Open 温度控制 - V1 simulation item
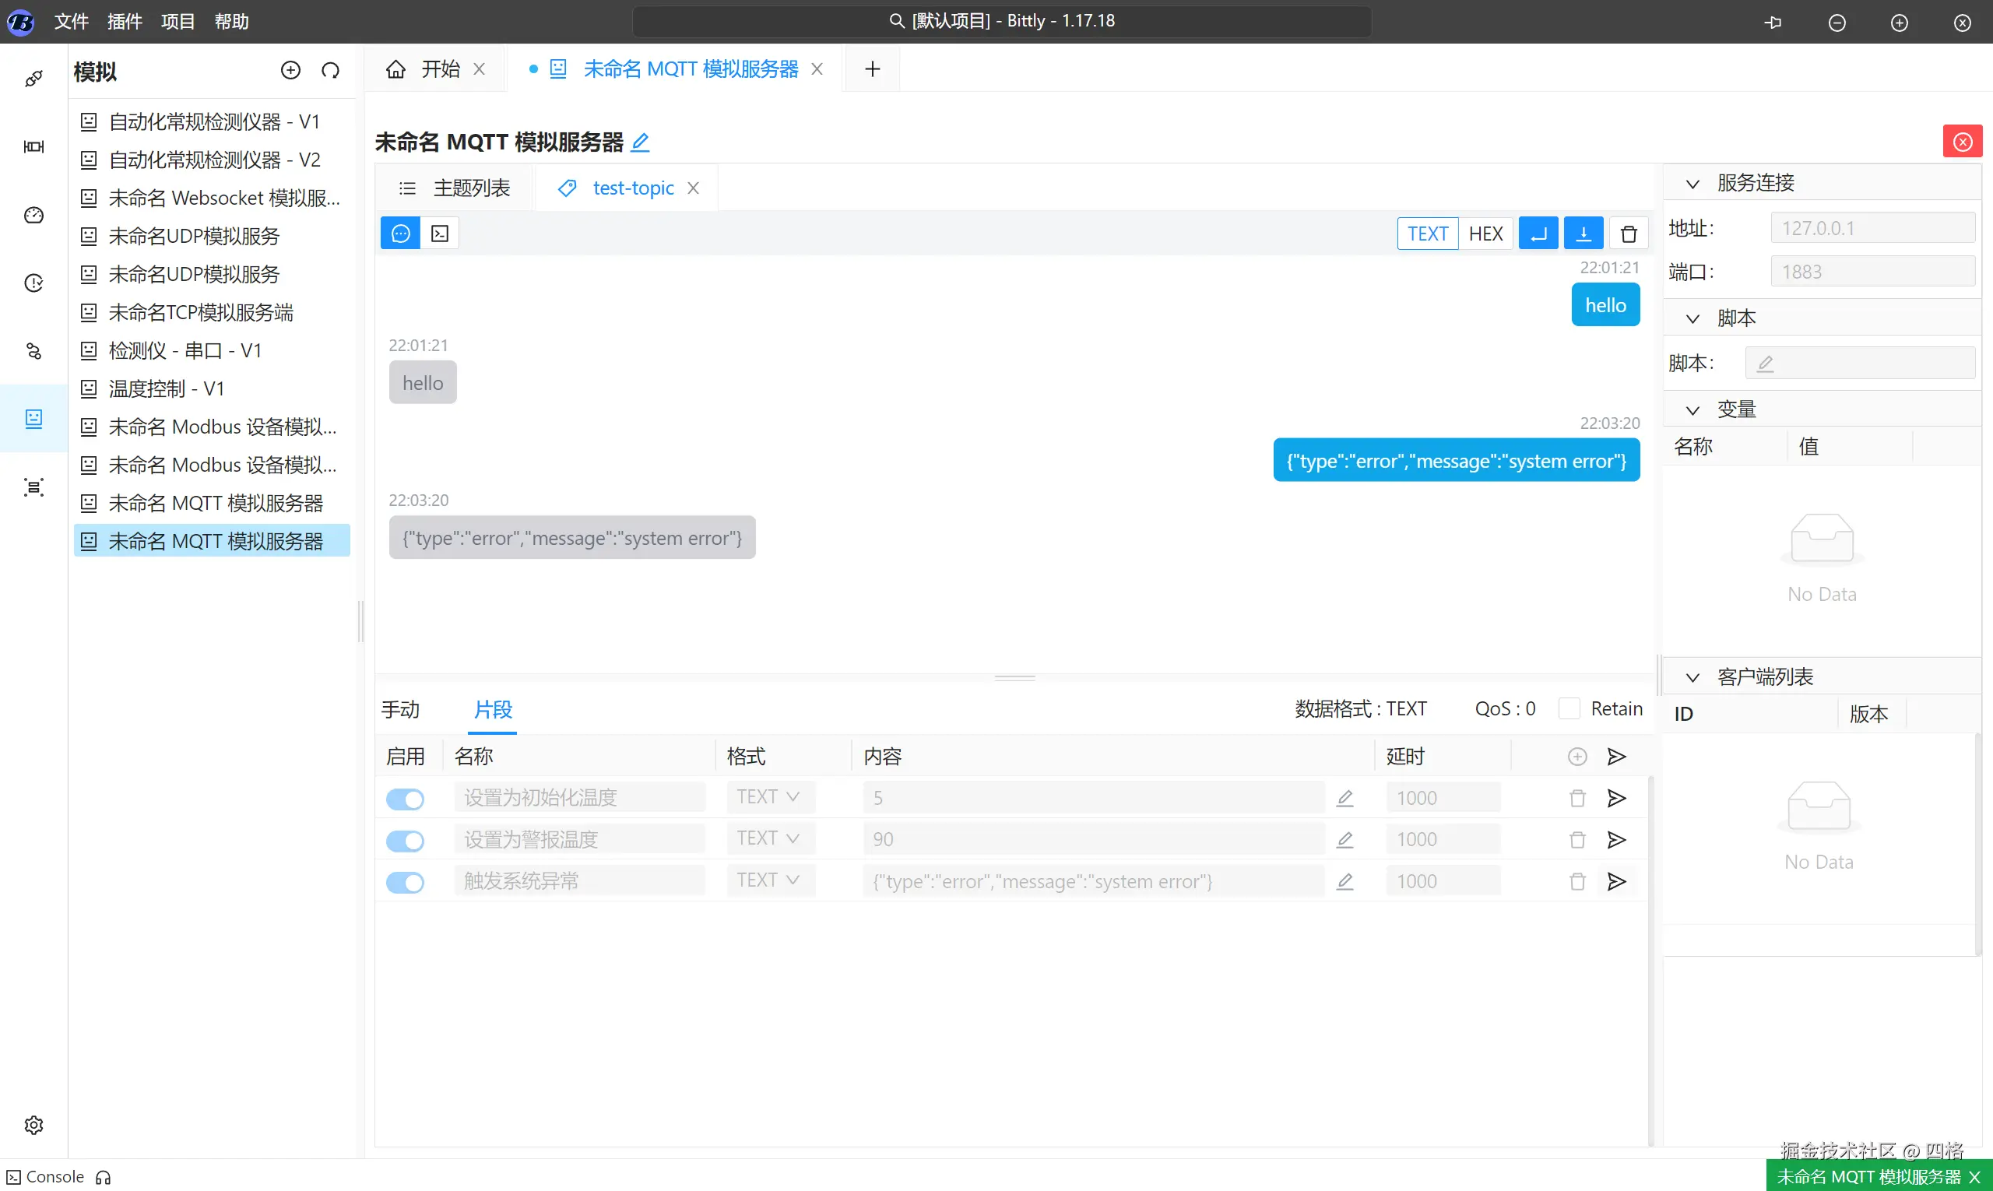This screenshot has width=1993, height=1191. coord(166,388)
